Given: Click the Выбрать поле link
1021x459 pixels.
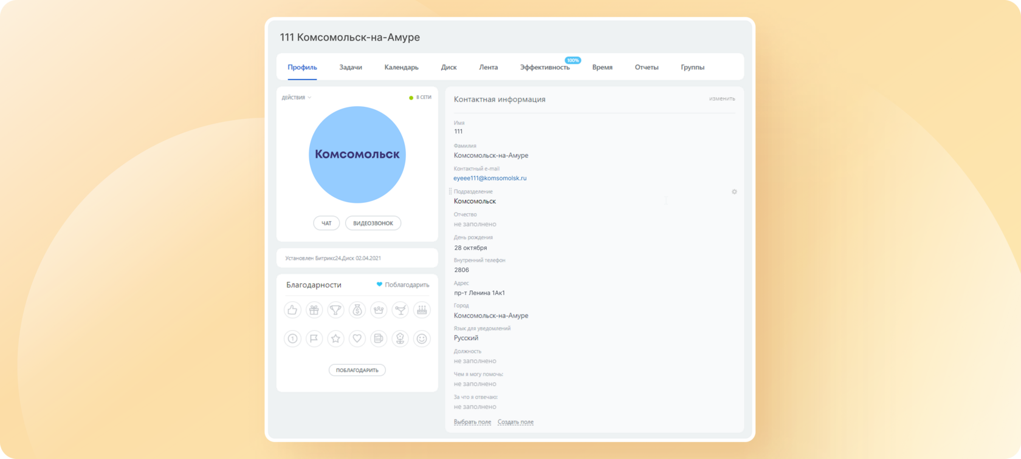Looking at the screenshot, I should (472, 422).
